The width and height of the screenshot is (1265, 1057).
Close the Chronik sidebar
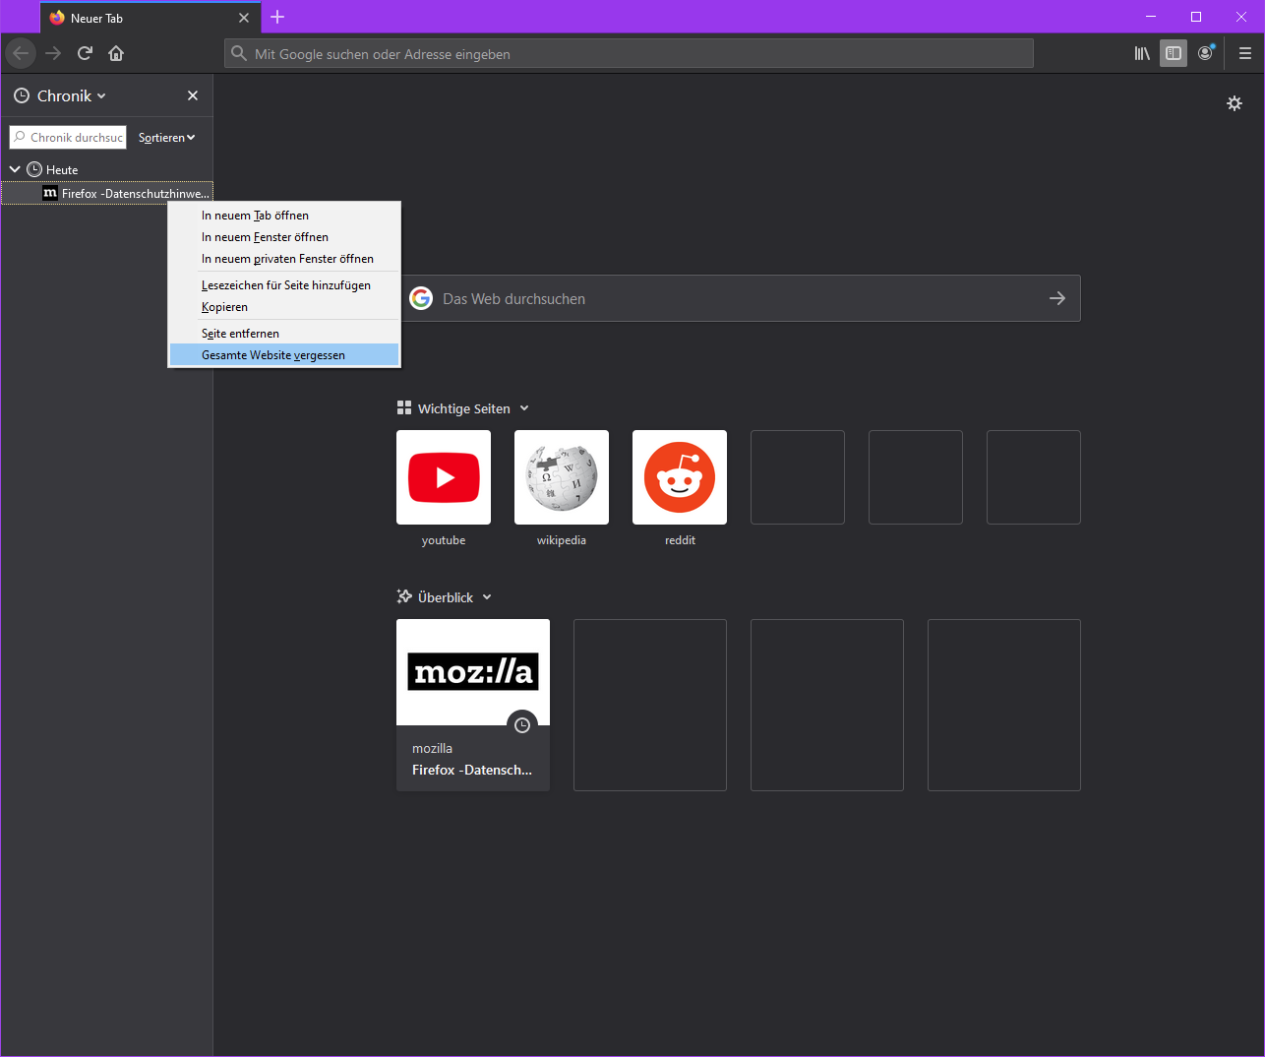click(193, 95)
